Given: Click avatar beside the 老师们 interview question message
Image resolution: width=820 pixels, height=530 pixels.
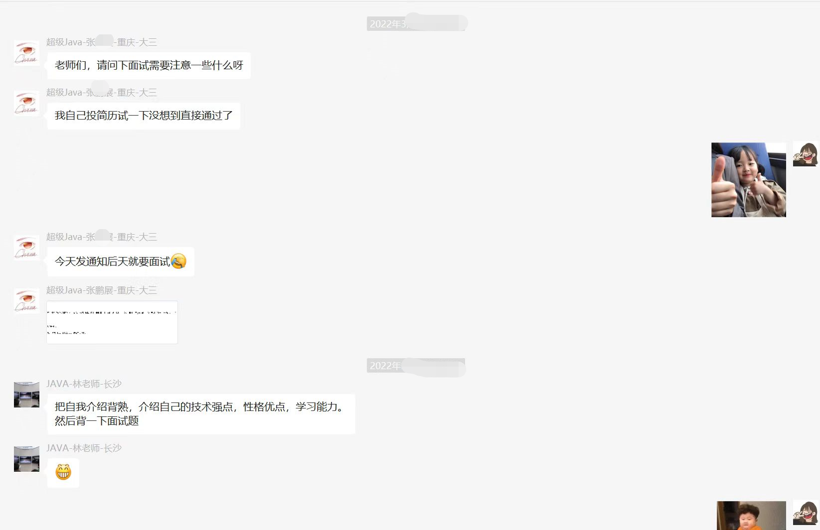Looking at the screenshot, I should (26, 53).
